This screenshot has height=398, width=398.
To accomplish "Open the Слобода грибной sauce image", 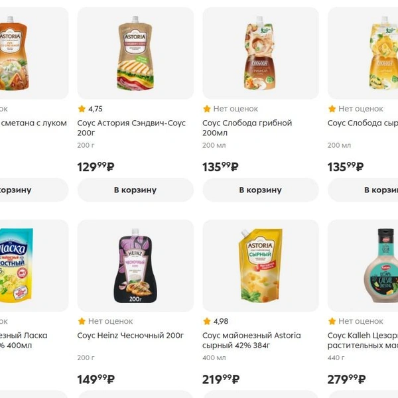I will tap(261, 53).
